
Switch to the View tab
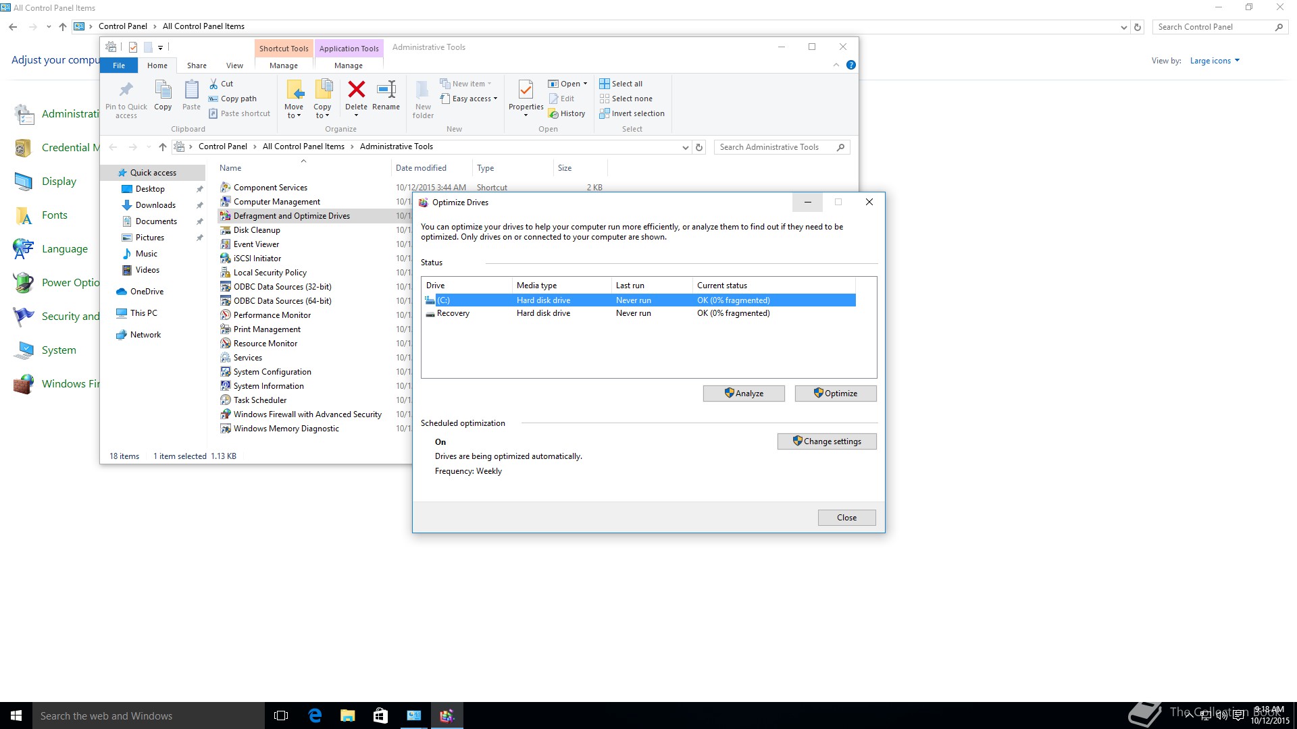coord(234,65)
